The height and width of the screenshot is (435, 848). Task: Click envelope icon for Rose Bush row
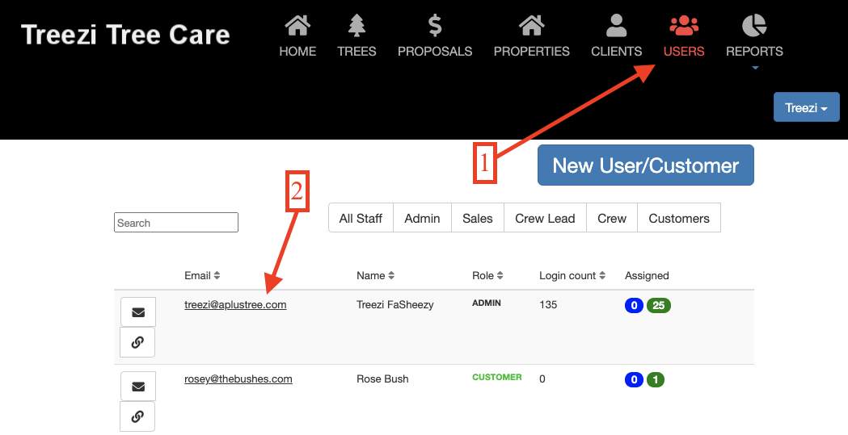(x=138, y=387)
